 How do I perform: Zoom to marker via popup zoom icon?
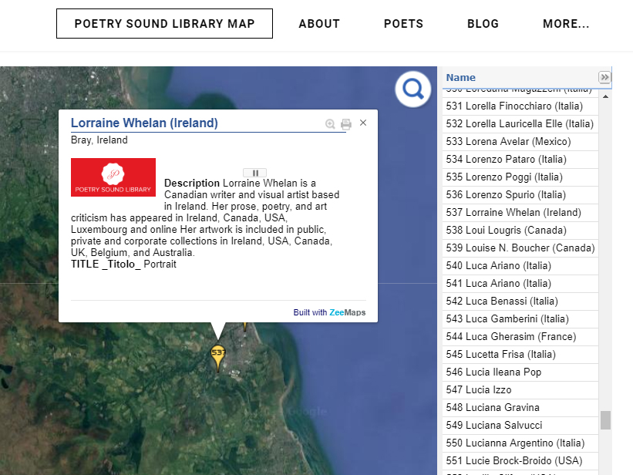(x=330, y=123)
